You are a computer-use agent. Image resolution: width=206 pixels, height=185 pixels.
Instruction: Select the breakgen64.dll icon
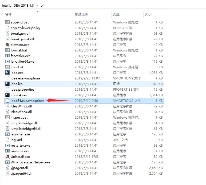click(7, 39)
